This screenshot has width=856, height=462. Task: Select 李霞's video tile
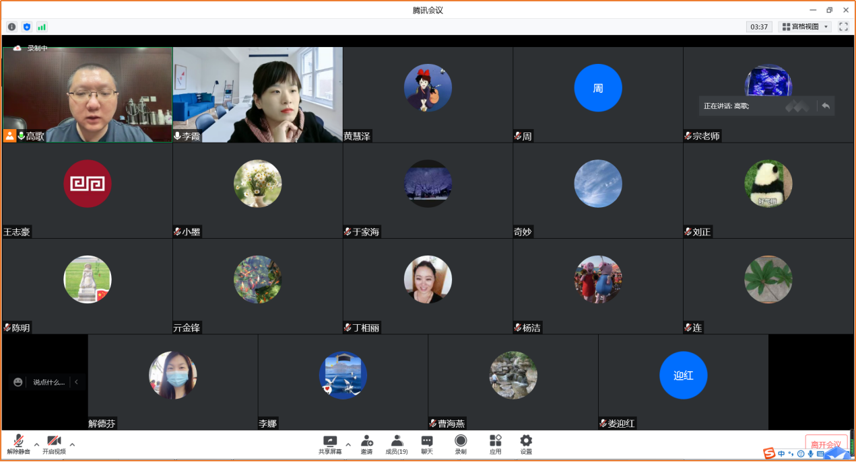point(258,95)
